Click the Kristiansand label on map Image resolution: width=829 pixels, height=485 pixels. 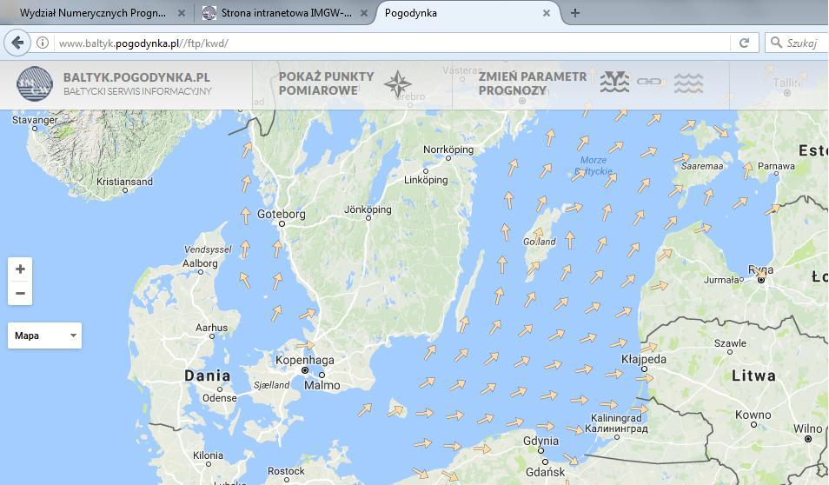124,182
